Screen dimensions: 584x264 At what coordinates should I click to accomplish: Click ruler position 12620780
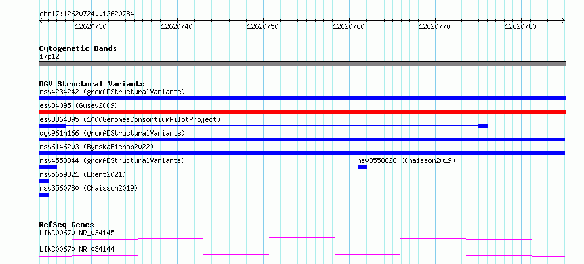click(x=521, y=26)
